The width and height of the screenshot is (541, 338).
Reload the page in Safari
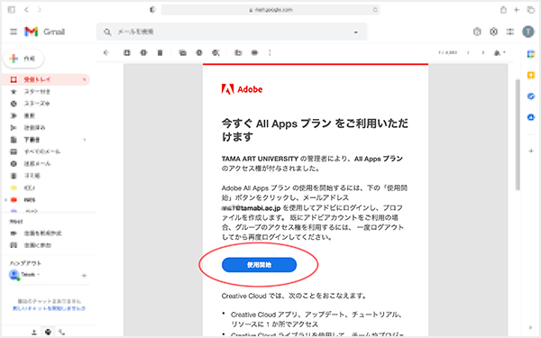tap(375, 10)
